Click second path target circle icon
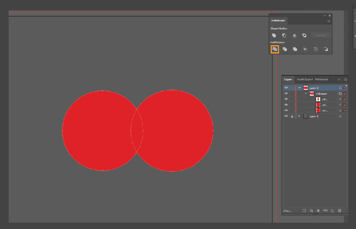 (x=340, y=105)
